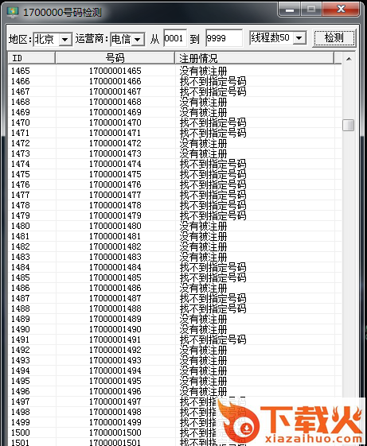Select number 17000001496 in the list
367x446 pixels.
click(x=115, y=391)
